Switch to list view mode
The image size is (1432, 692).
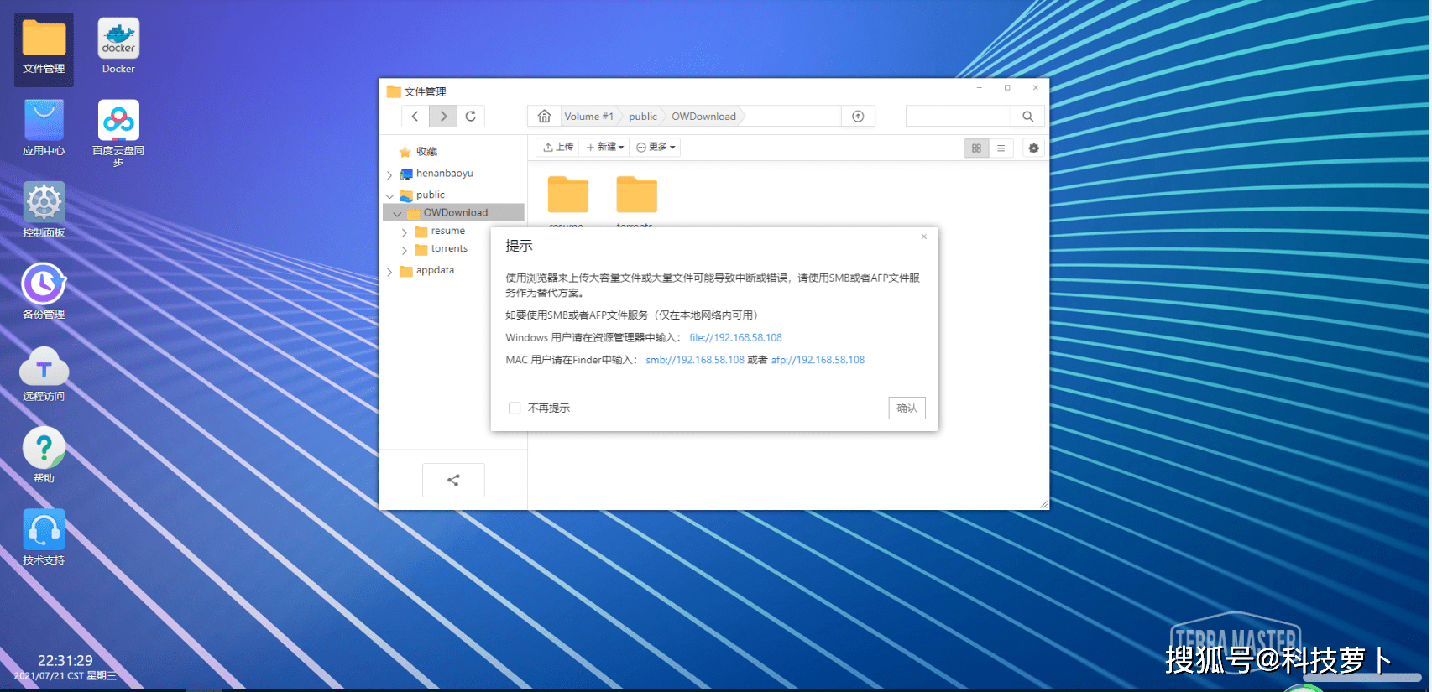pyautogui.click(x=1001, y=148)
